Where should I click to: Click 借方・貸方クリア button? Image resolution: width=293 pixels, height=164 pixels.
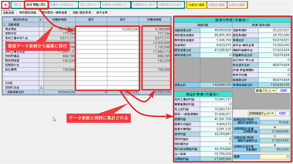89,5
